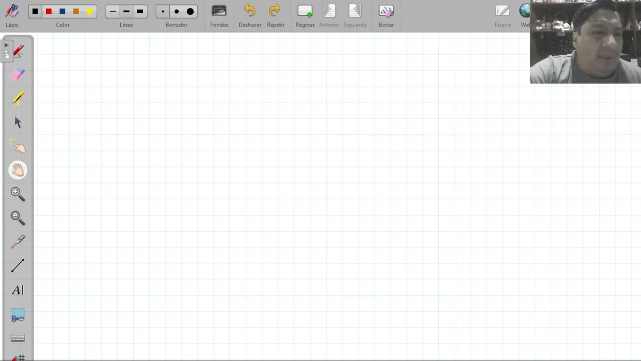Pick the orange color swatch
The height and width of the screenshot is (361, 641).
pos(76,12)
